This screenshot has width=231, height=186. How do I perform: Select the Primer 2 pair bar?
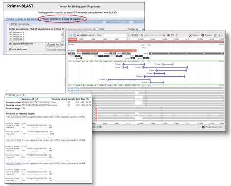[165, 67]
